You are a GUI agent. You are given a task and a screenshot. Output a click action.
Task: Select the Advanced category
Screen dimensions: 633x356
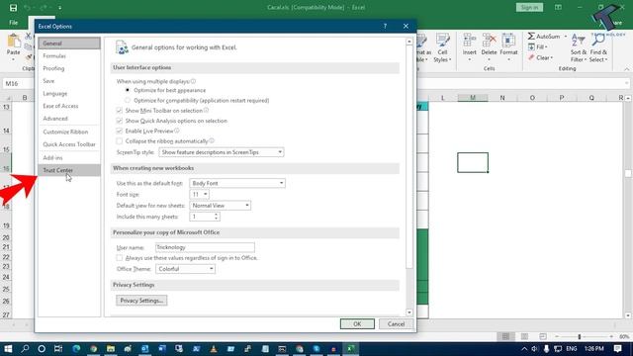69,119
